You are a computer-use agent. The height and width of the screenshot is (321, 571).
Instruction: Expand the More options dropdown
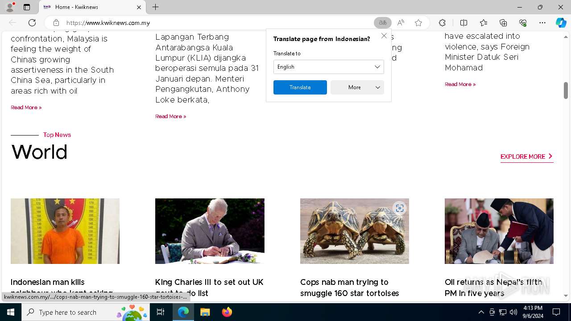pos(357,87)
